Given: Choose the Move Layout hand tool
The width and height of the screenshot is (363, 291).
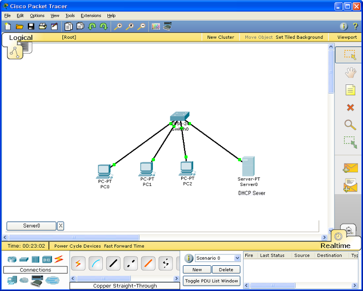Looking at the screenshot, I should (x=350, y=73).
